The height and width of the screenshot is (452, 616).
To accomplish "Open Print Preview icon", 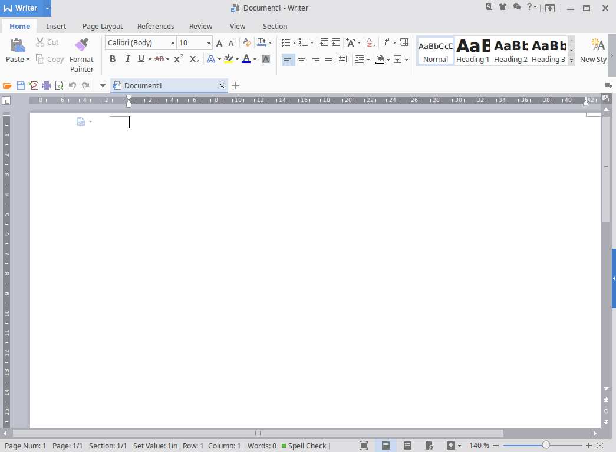I will pyautogui.click(x=60, y=85).
